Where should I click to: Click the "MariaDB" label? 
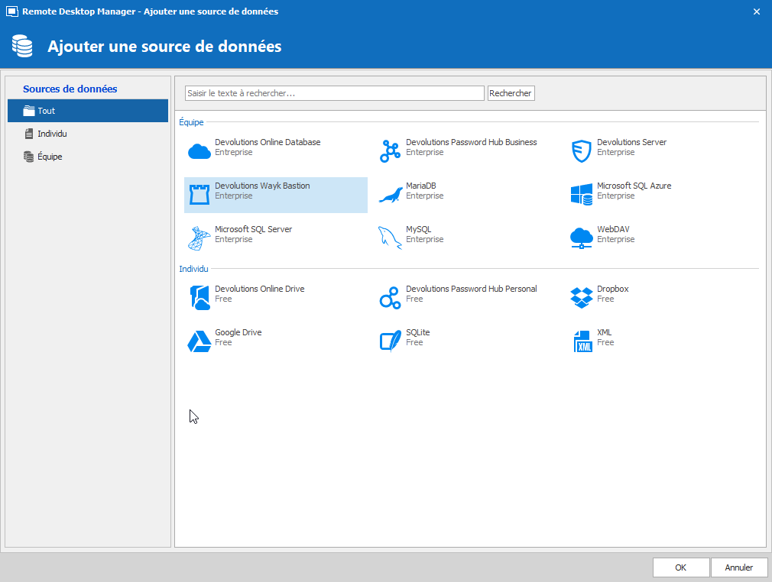(421, 186)
